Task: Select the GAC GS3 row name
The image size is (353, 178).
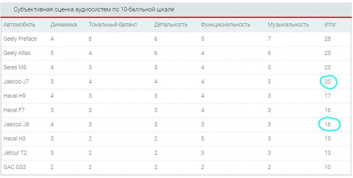Action: [x=15, y=167]
